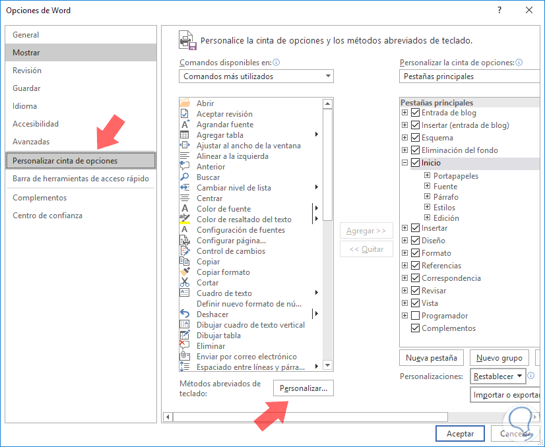Click the Buscar magnifier icon
The height and width of the screenshot is (447, 545).
(x=185, y=177)
